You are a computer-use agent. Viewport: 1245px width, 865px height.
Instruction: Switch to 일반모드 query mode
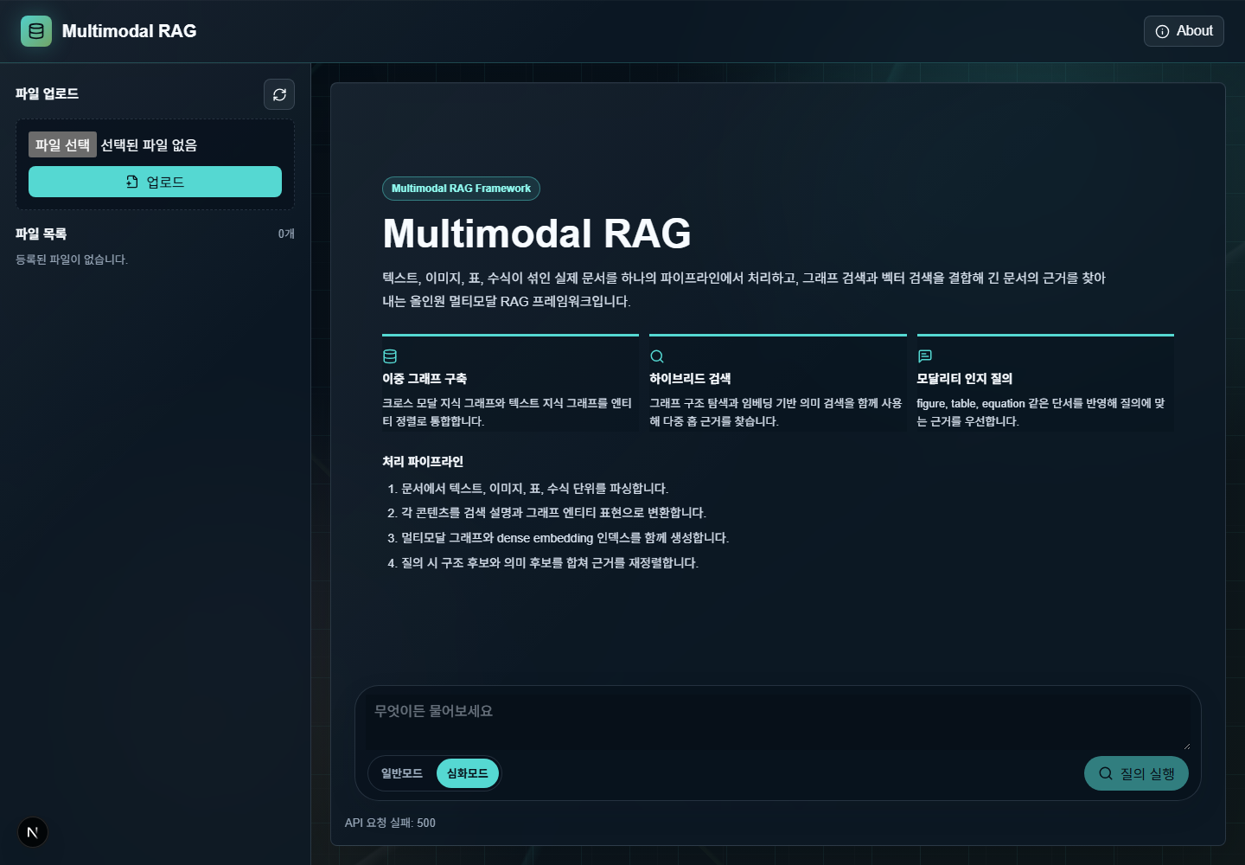pyautogui.click(x=402, y=773)
